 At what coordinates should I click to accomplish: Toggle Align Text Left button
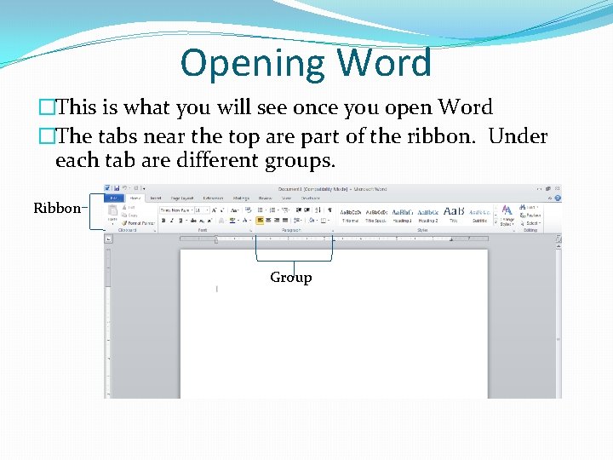coord(260,221)
